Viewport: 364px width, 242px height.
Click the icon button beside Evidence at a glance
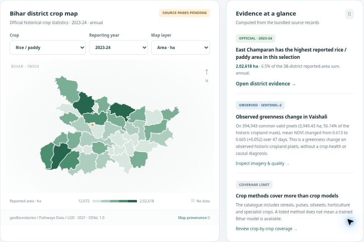(x=349, y=14)
